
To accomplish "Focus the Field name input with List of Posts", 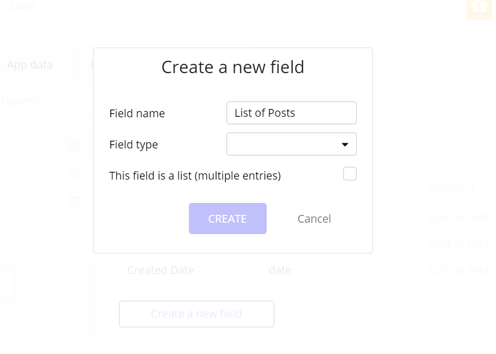I will (292, 113).
